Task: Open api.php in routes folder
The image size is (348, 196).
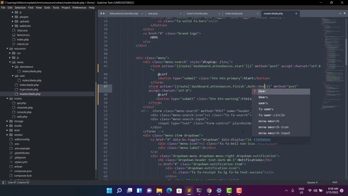Action: pos(22,103)
